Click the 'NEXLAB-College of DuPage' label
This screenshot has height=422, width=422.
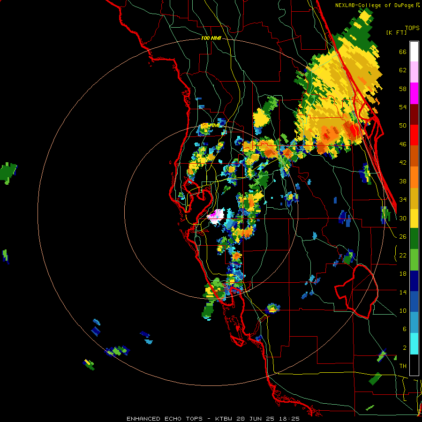[375, 5]
